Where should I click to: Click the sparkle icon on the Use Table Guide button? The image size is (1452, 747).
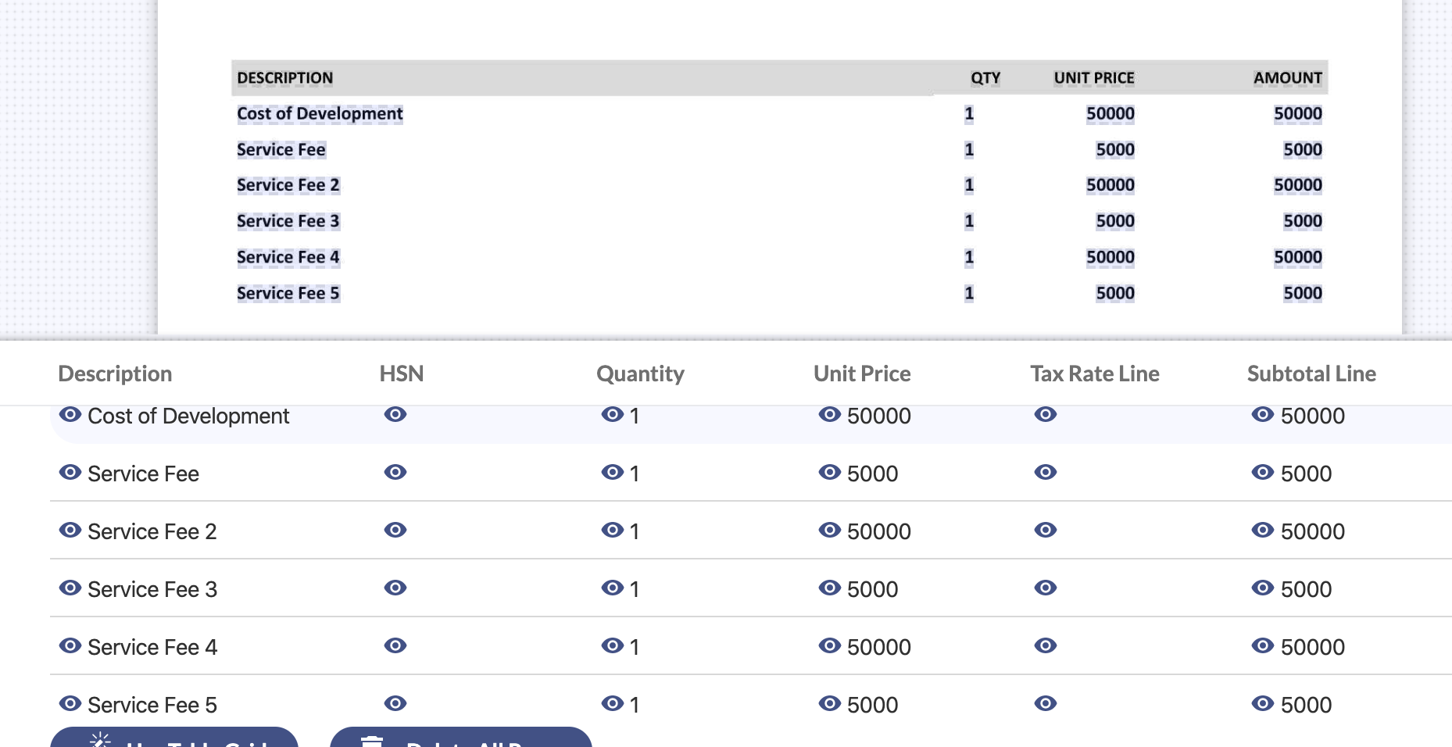pos(98,739)
